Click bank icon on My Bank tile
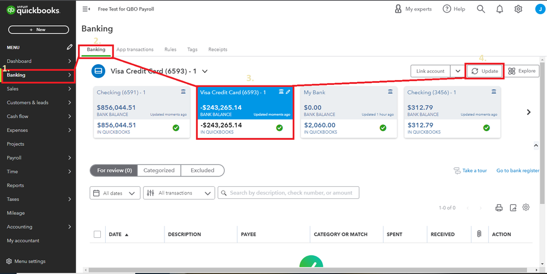 (x=390, y=92)
